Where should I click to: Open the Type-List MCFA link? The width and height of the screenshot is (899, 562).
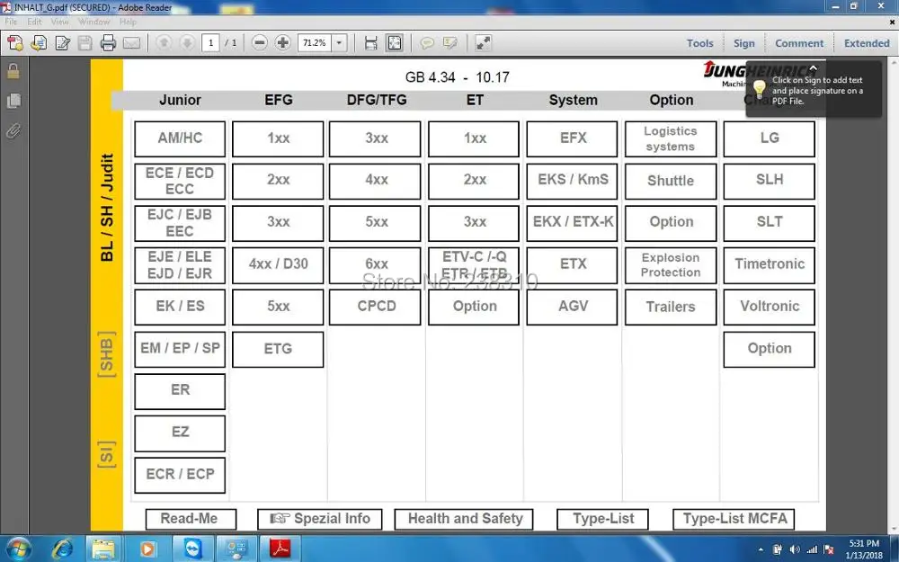pyautogui.click(x=734, y=519)
